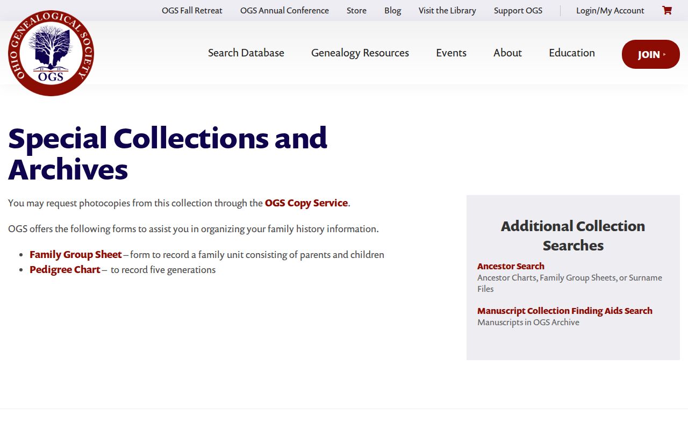Select Visit the Library link
The height and width of the screenshot is (430, 688).
[447, 10]
